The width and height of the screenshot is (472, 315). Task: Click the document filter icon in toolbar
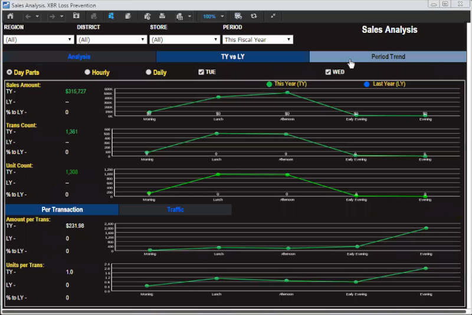coord(128,16)
